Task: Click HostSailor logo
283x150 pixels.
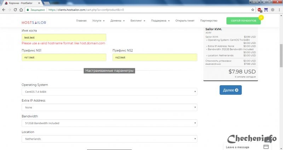Action: 34,22
